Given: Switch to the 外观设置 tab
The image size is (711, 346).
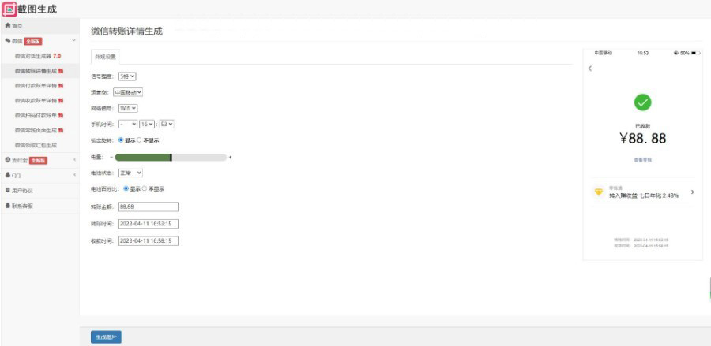Looking at the screenshot, I should pos(105,57).
